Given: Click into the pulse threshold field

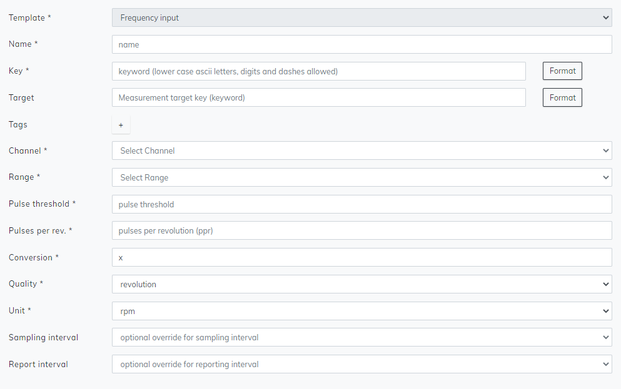Looking at the screenshot, I should pos(361,204).
